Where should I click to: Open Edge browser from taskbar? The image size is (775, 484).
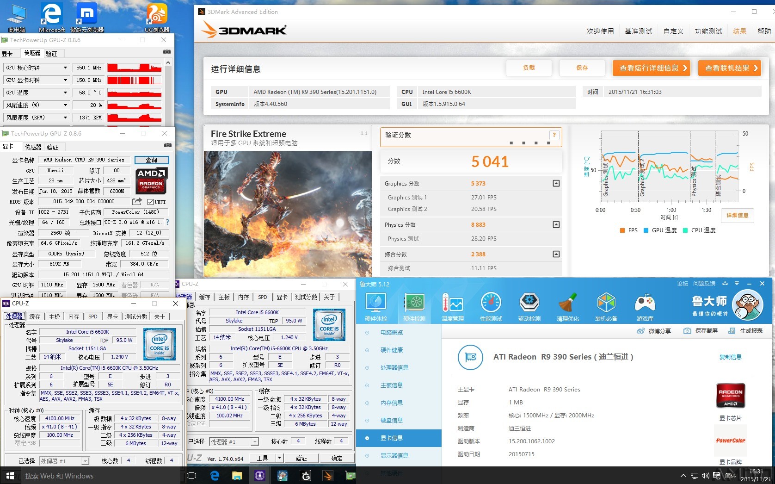click(215, 475)
